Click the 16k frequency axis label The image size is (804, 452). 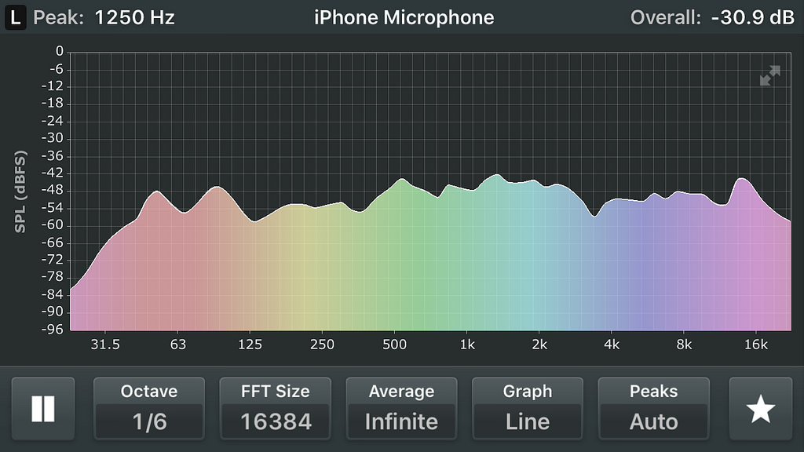755,344
